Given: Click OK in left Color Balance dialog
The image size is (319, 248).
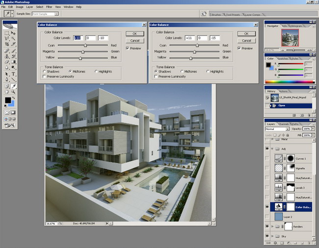Looking at the screenshot, I should click(x=135, y=34).
